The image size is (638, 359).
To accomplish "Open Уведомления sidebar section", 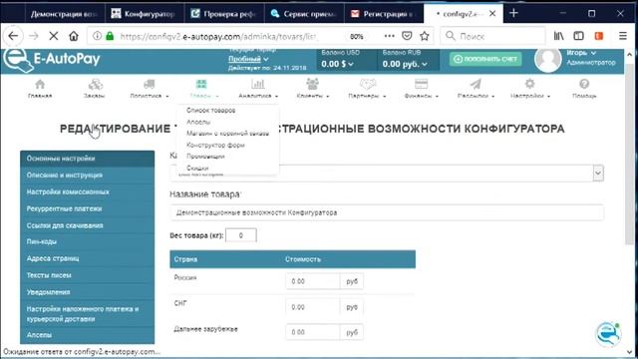I will pyautogui.click(x=87, y=292).
